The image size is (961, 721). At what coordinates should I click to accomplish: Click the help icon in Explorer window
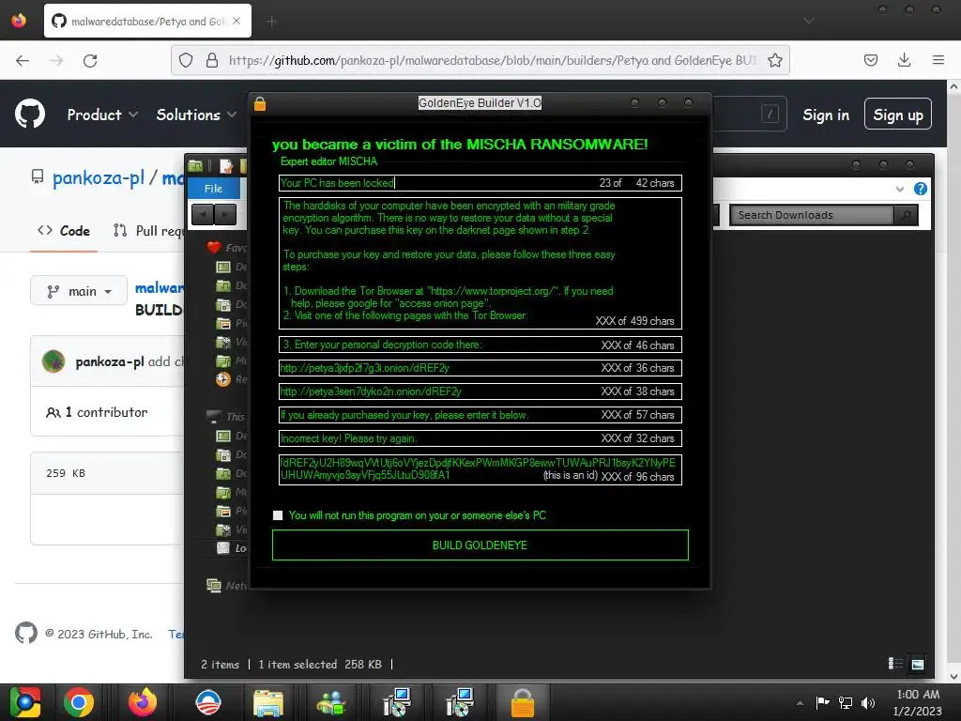[x=920, y=189]
